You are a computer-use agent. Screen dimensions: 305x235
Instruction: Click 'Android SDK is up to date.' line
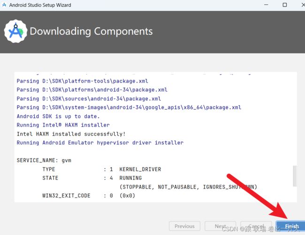tap(58, 116)
